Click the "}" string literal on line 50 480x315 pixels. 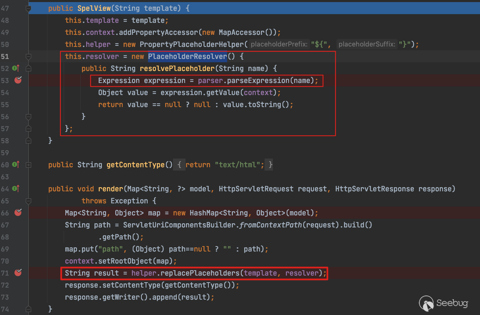(405, 44)
